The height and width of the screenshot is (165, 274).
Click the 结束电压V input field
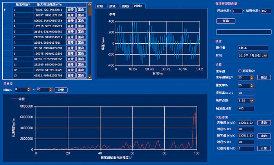point(264,11)
